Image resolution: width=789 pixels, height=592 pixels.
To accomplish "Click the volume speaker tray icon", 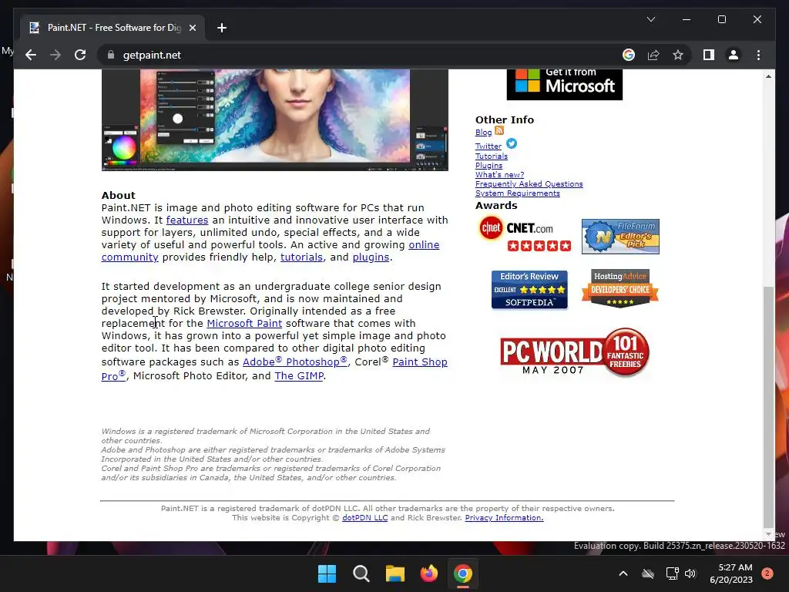I will point(690,573).
